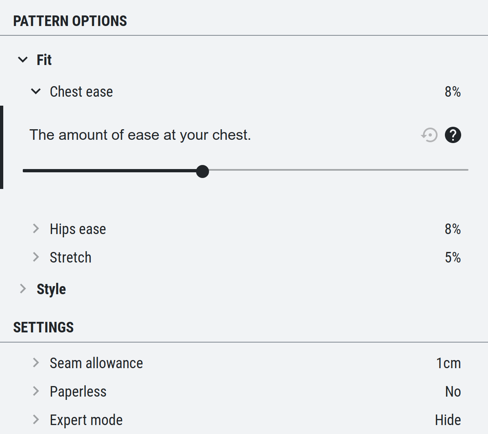Click the Fit group heading
This screenshot has height=434, width=488.
44,60
